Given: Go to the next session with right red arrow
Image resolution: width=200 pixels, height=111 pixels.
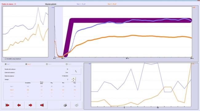Looking at the screenshot, I should [30, 105].
